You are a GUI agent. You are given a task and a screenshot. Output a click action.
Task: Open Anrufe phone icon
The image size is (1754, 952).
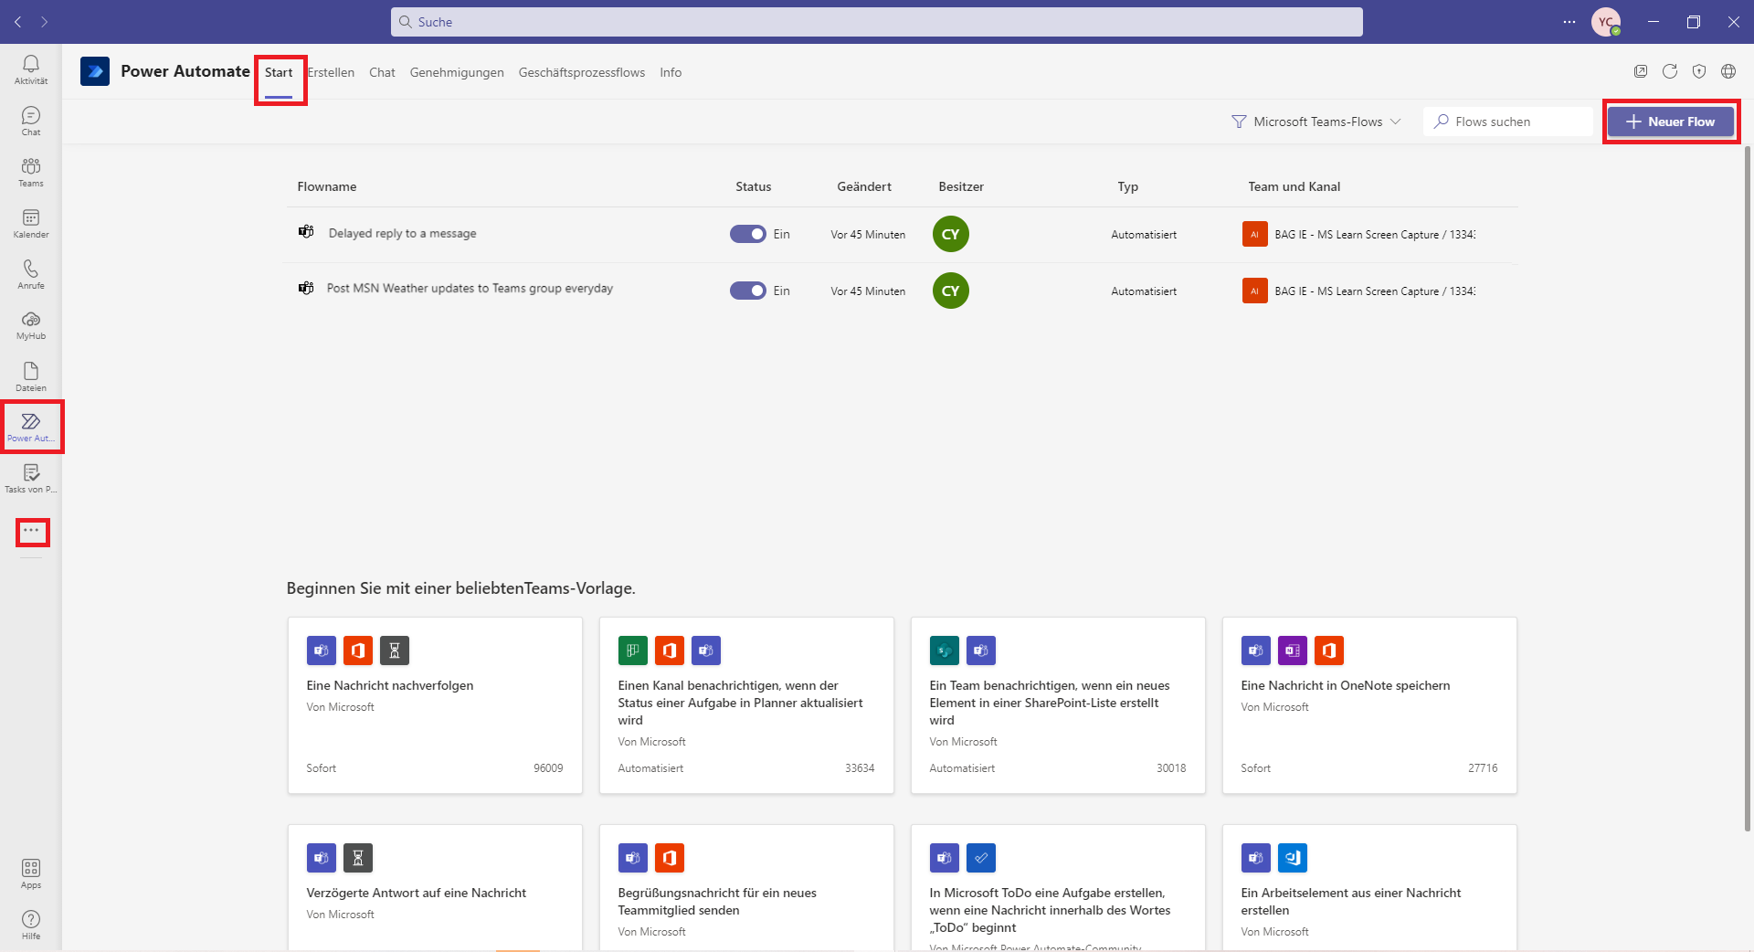point(31,274)
